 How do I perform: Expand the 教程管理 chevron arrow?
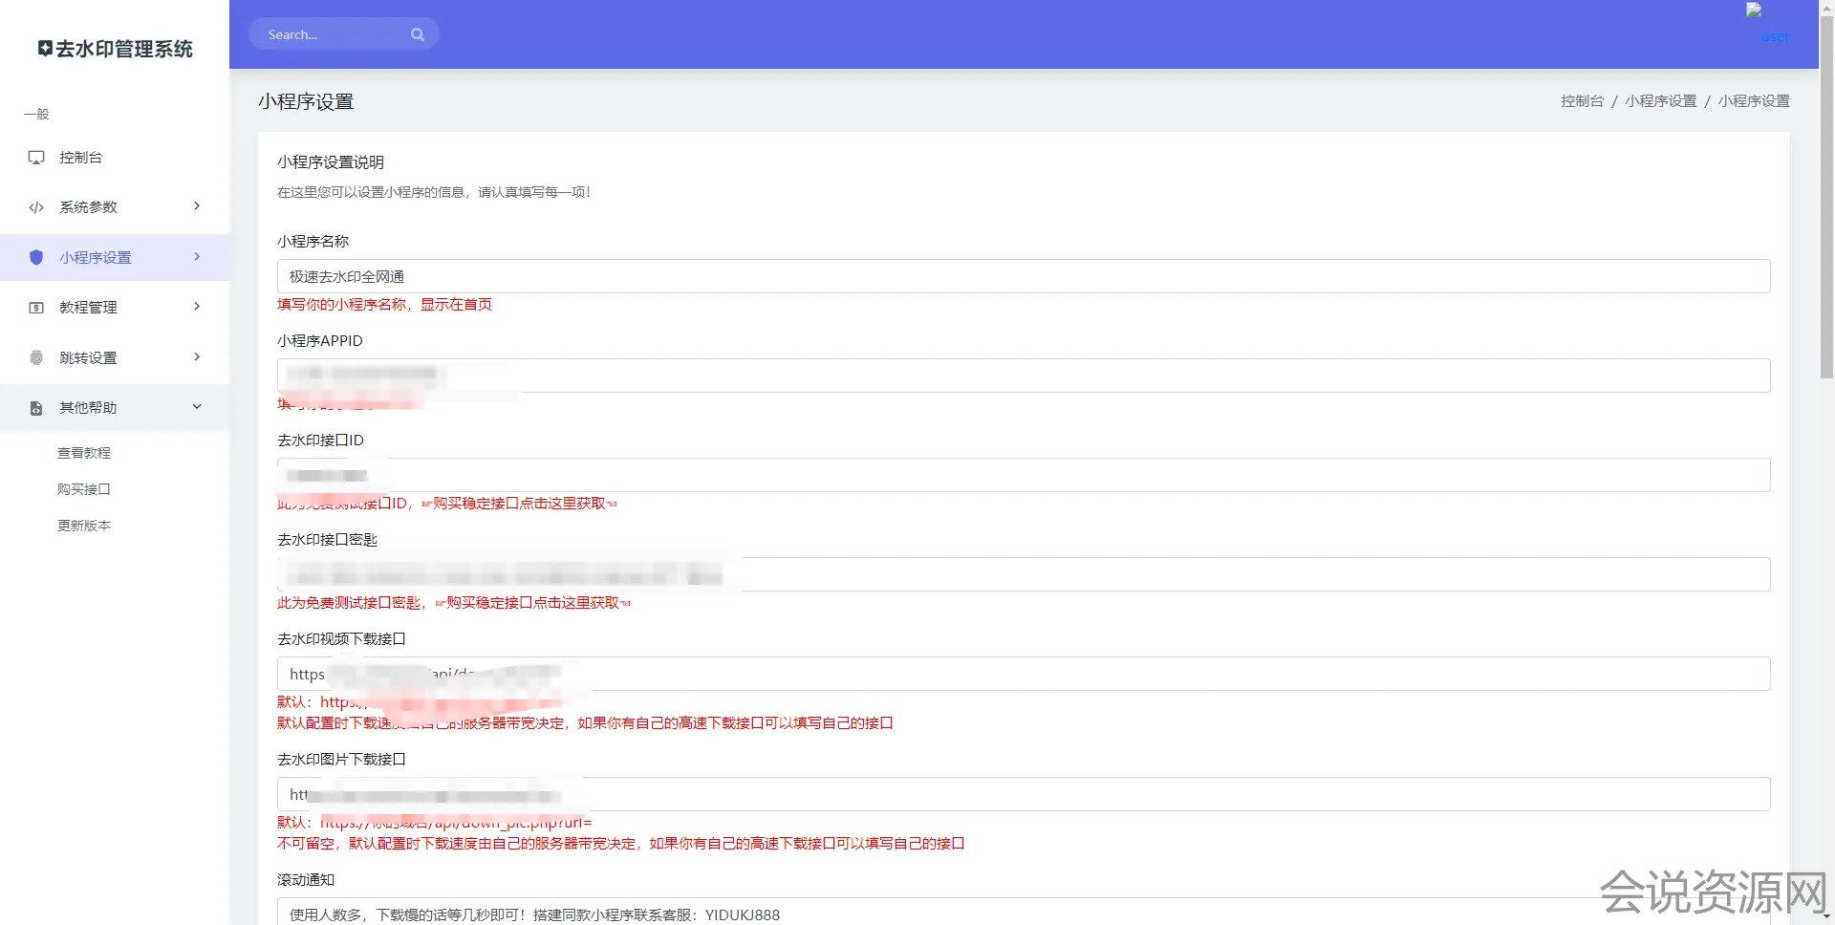click(197, 307)
